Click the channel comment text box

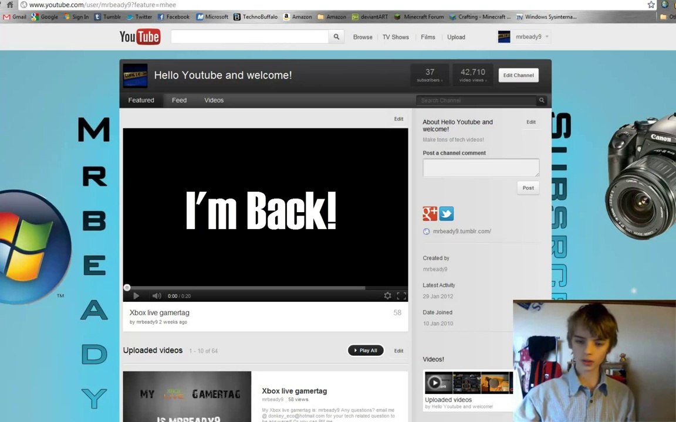[x=481, y=168]
